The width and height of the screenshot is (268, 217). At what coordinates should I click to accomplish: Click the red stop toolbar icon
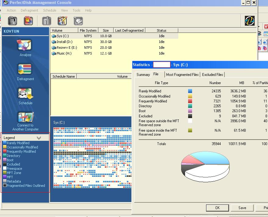28,21
